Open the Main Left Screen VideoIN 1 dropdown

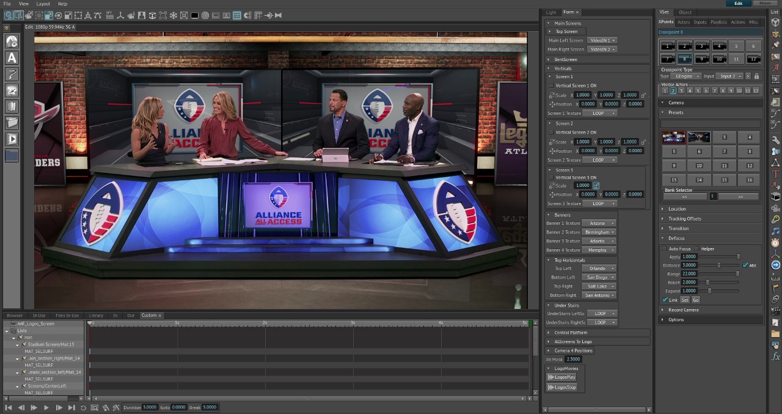(x=602, y=40)
